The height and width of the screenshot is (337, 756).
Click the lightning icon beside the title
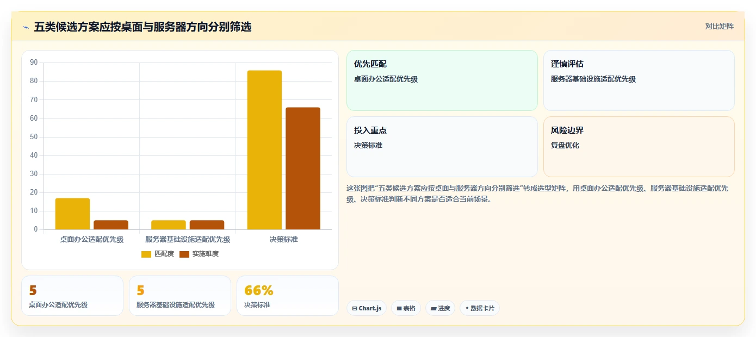pos(26,27)
